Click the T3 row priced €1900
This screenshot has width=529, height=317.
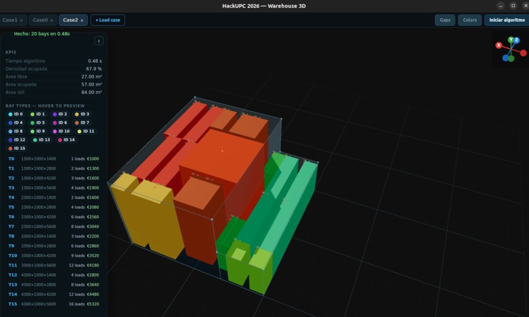click(x=54, y=188)
